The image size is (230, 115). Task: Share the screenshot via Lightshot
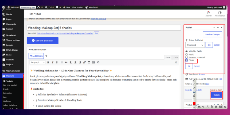(203, 107)
